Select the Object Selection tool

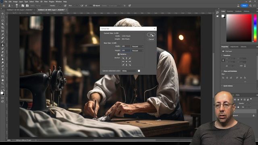pyautogui.click(x=2, y=24)
